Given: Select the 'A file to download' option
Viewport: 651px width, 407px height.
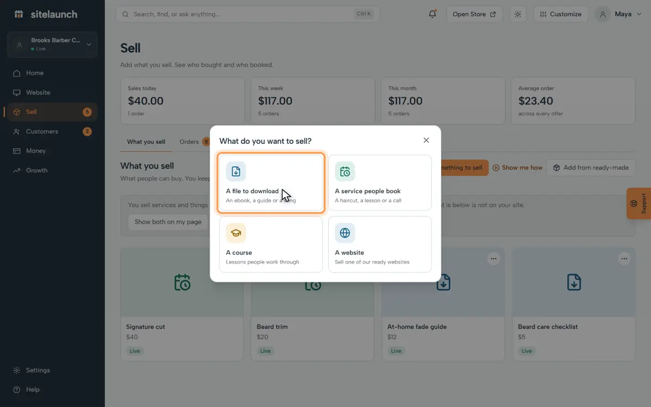Looking at the screenshot, I should [271, 183].
